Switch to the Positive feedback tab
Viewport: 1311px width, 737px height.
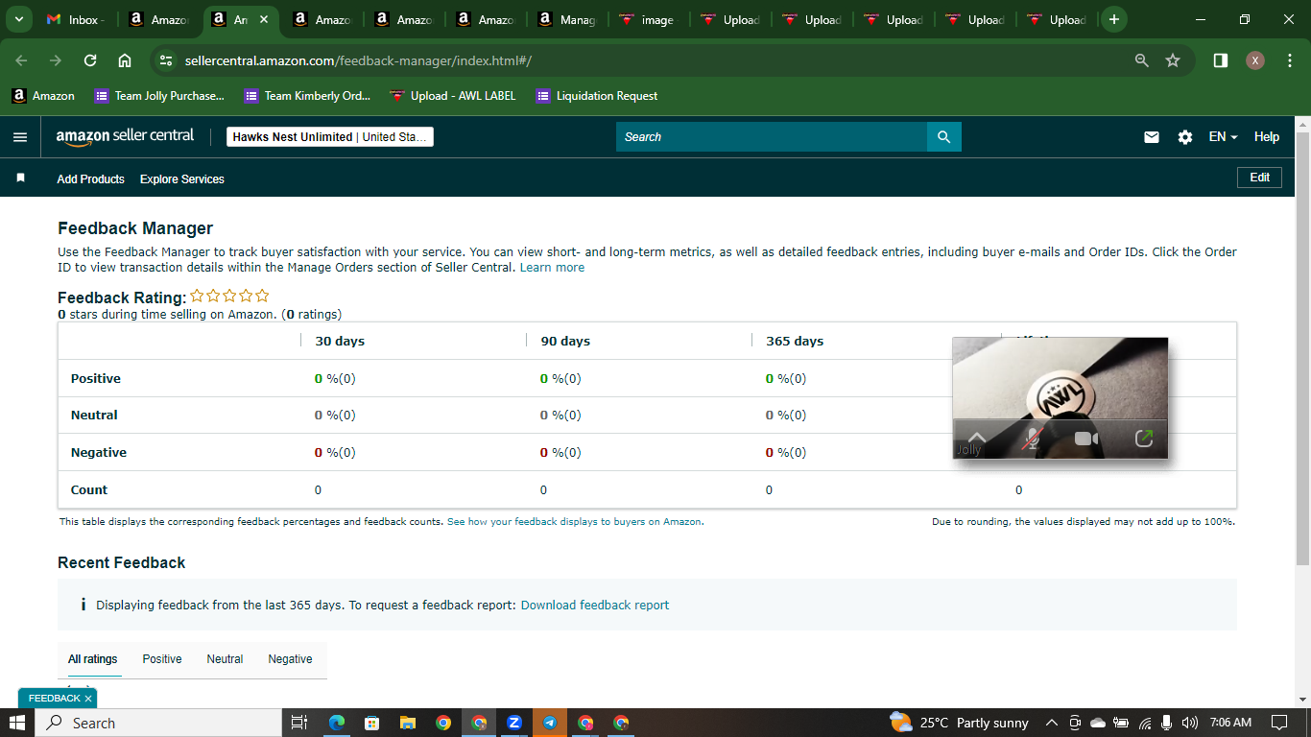pos(162,659)
